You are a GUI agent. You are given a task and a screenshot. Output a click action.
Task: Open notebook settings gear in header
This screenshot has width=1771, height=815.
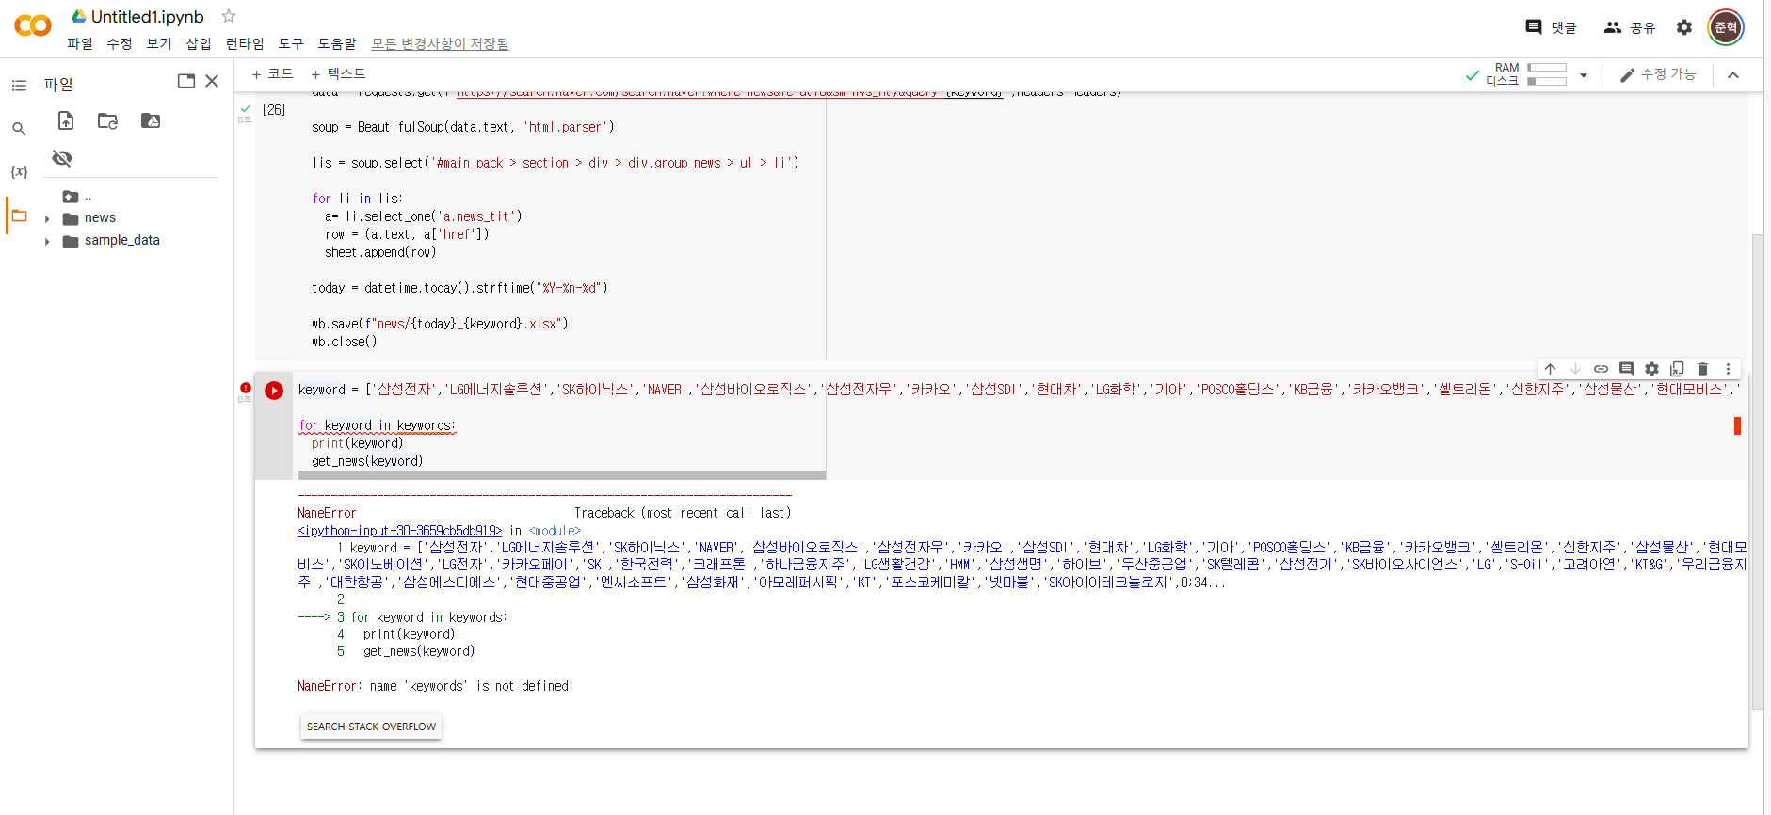(1684, 27)
